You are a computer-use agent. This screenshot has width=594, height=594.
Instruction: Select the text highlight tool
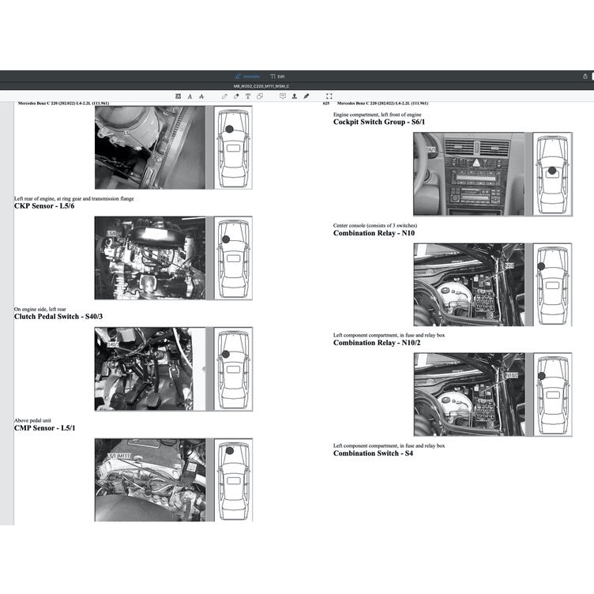179,96
